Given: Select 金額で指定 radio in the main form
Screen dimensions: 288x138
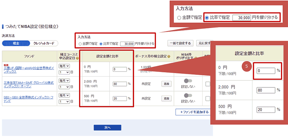Looking at the screenshot, I should (80, 44).
